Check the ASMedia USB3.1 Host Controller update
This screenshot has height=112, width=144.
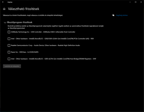click(x=9, y=32)
